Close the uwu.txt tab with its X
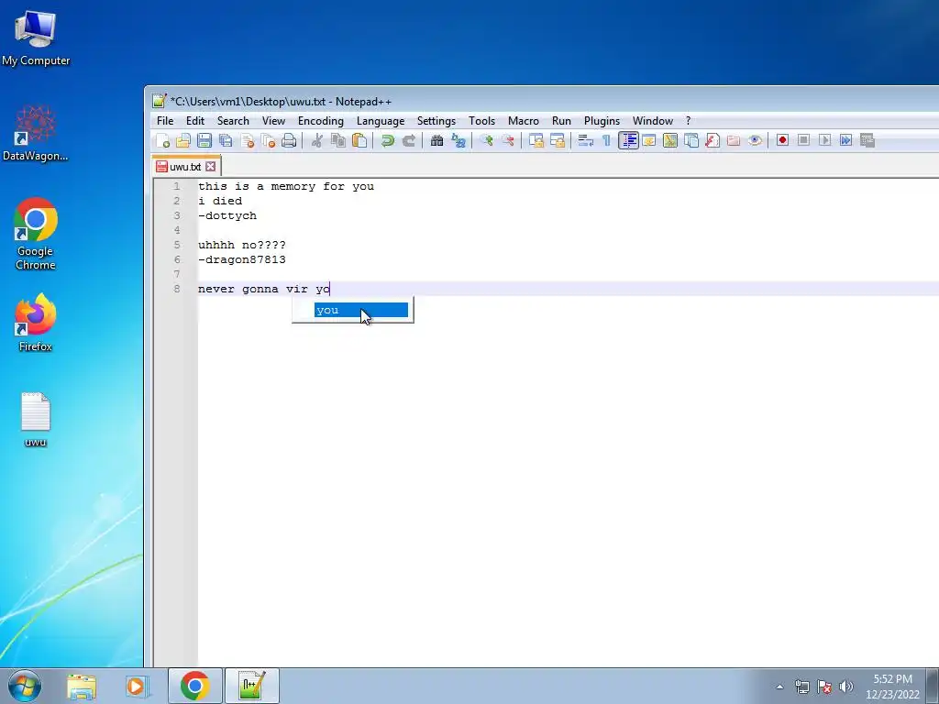This screenshot has width=939, height=704. (211, 167)
